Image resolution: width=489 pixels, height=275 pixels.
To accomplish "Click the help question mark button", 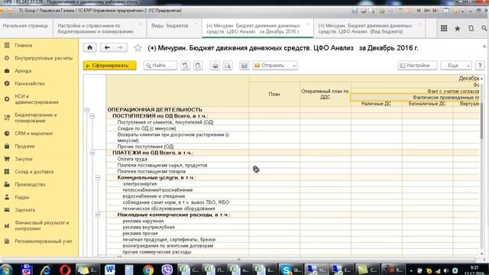I will [480, 66].
